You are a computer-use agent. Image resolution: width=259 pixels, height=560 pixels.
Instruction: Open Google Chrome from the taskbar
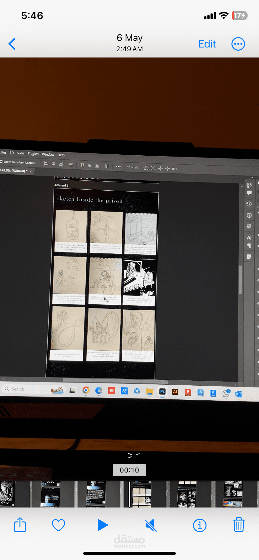click(86, 390)
